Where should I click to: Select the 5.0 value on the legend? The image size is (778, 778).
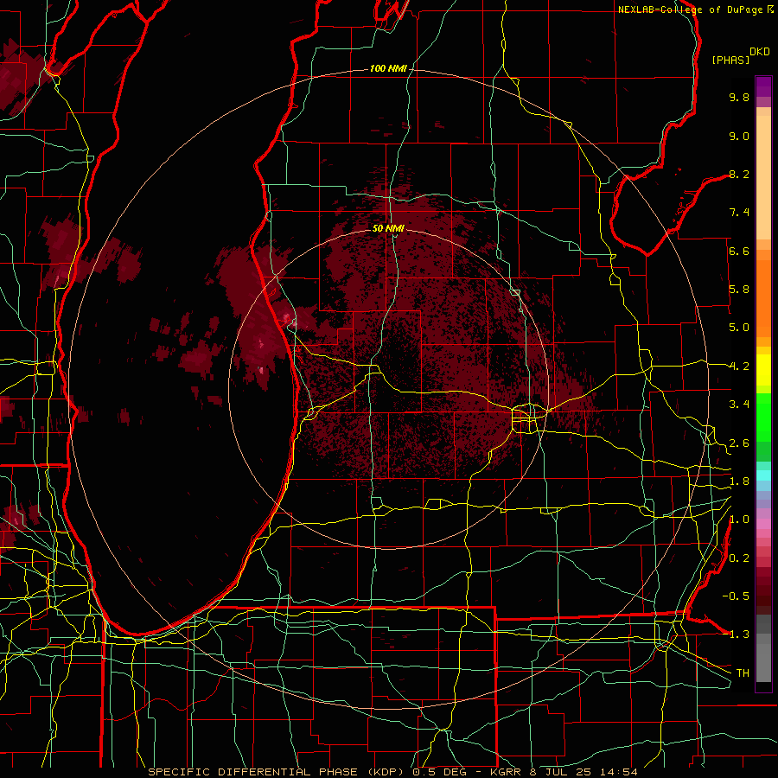739,328
